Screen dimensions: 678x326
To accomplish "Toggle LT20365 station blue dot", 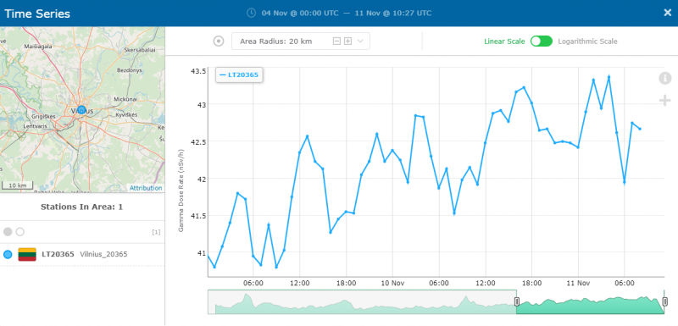I will [x=8, y=254].
